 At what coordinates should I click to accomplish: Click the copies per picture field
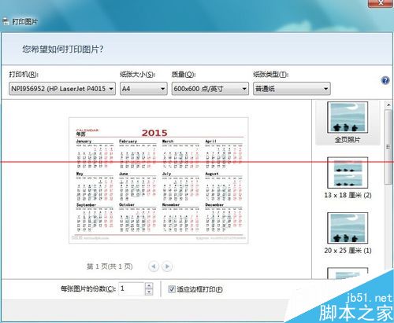pos(132,288)
